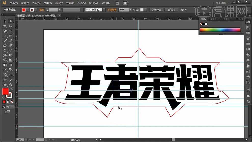
Task: Enable Draw Normal mode
Action: tap(4, 107)
